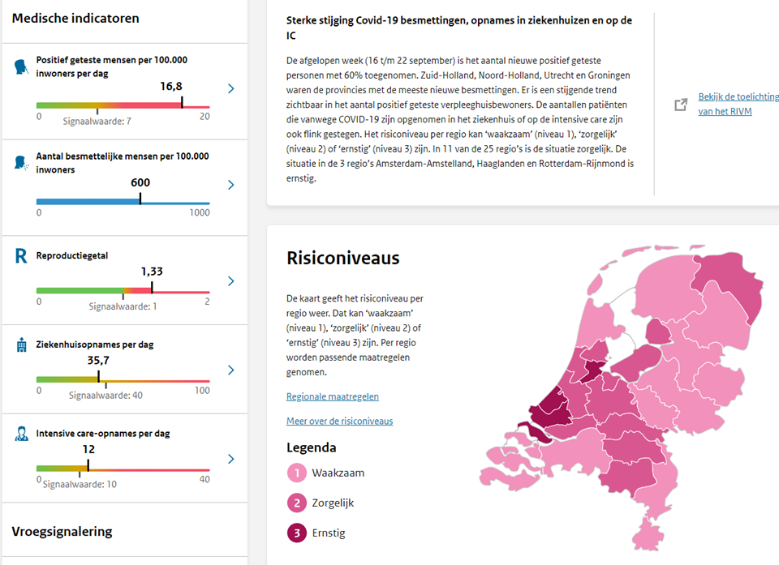Click the external link icon beside RIVM

click(681, 105)
